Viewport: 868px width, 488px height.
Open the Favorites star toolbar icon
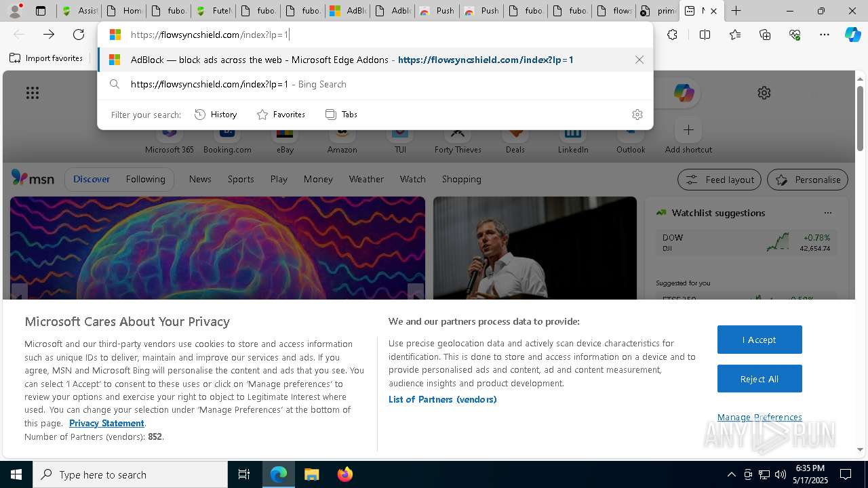pyautogui.click(x=735, y=35)
